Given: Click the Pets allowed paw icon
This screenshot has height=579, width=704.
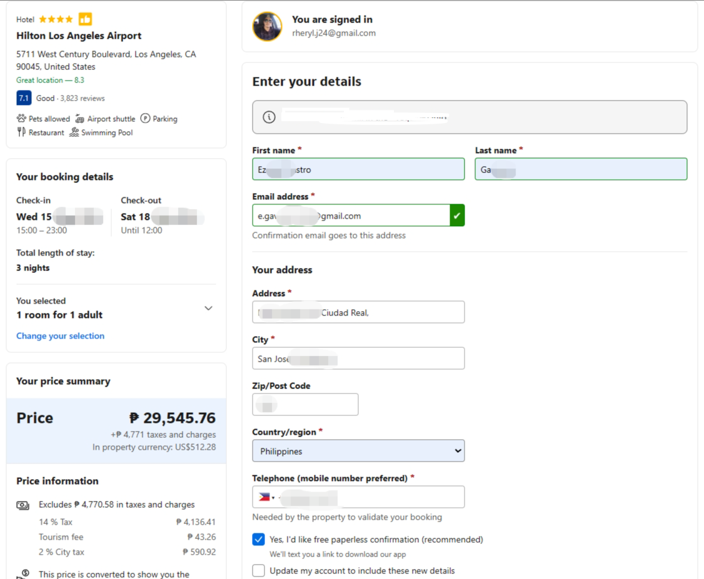Looking at the screenshot, I should tap(21, 119).
